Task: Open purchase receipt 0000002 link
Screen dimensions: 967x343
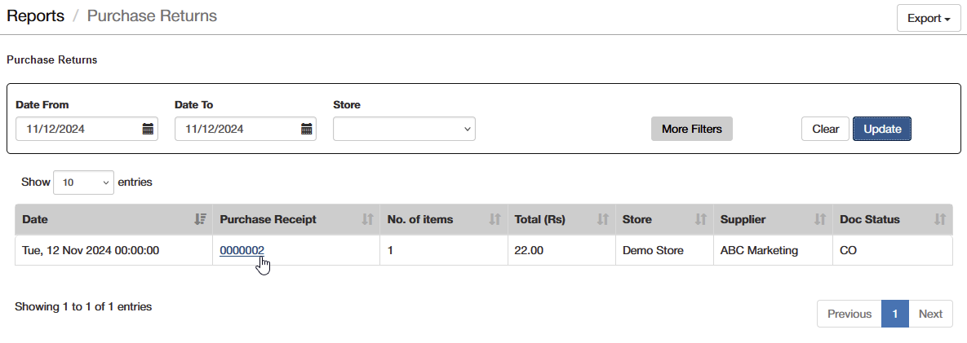Action: click(242, 250)
